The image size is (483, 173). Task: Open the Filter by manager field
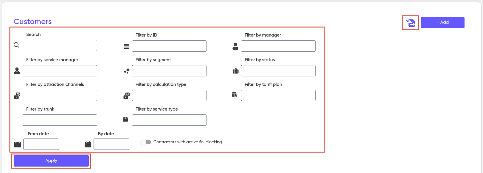point(278,46)
